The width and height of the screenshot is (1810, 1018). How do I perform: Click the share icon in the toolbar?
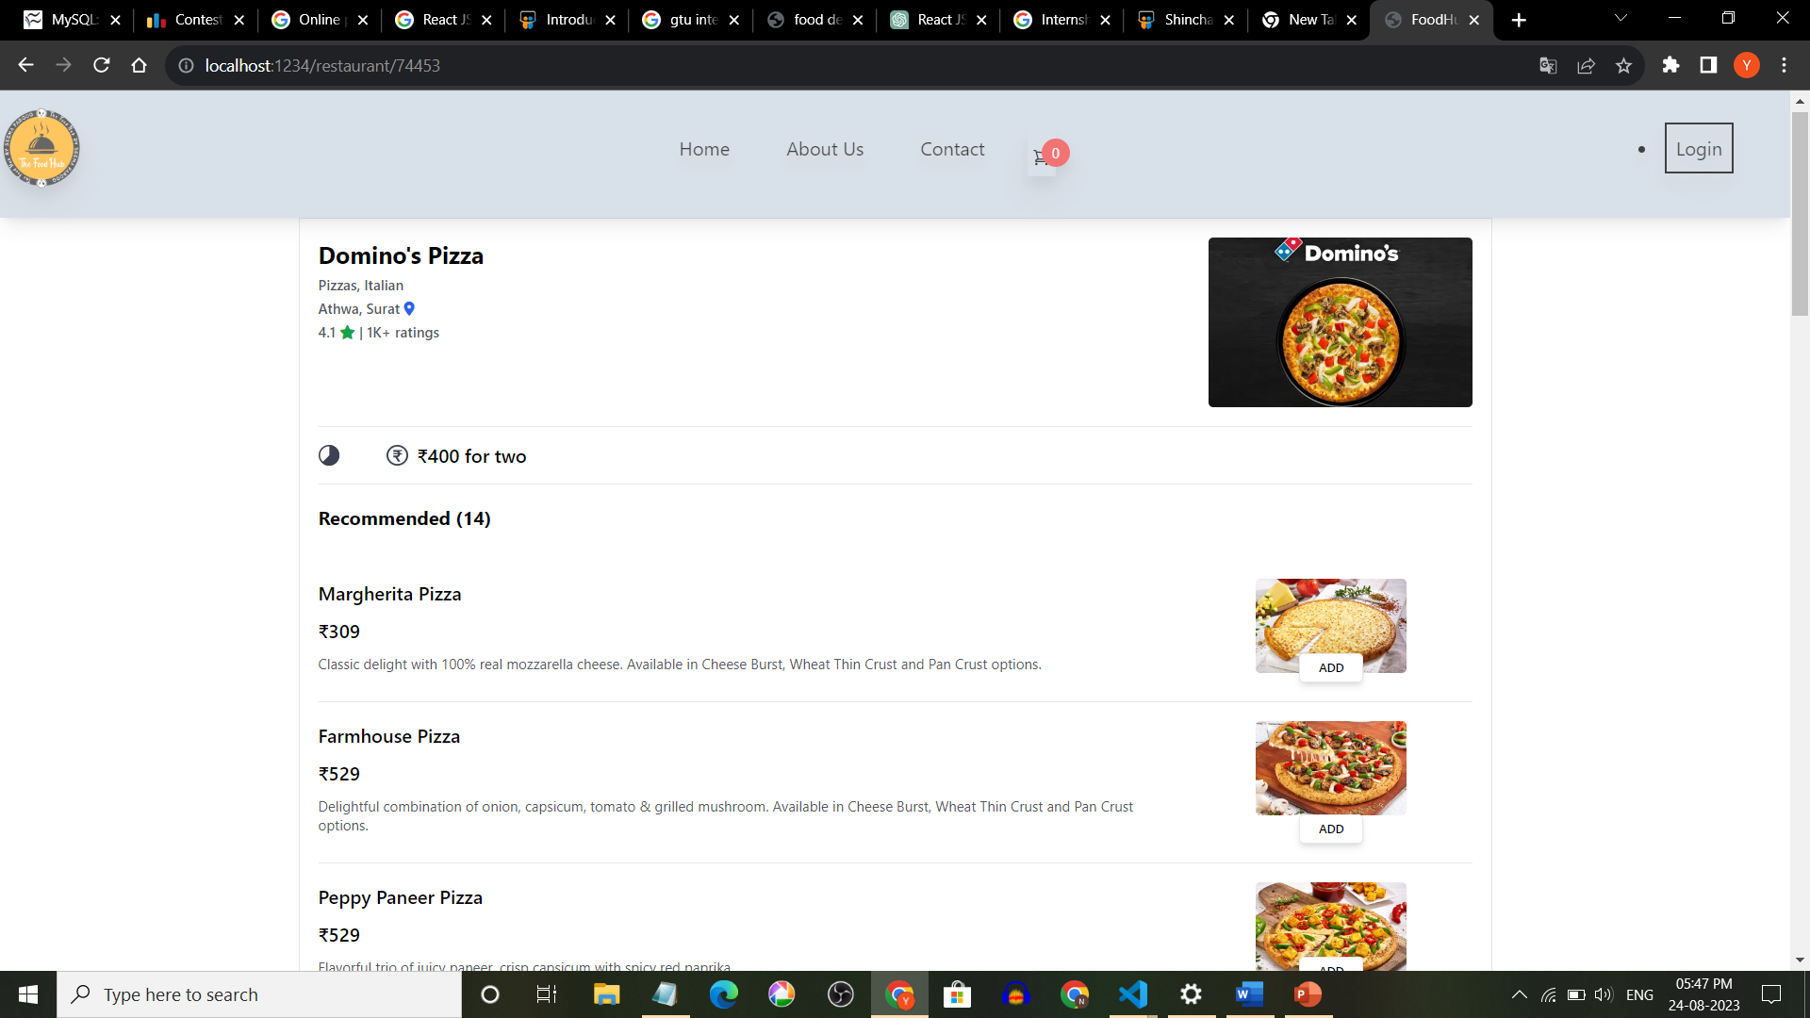[1586, 65]
